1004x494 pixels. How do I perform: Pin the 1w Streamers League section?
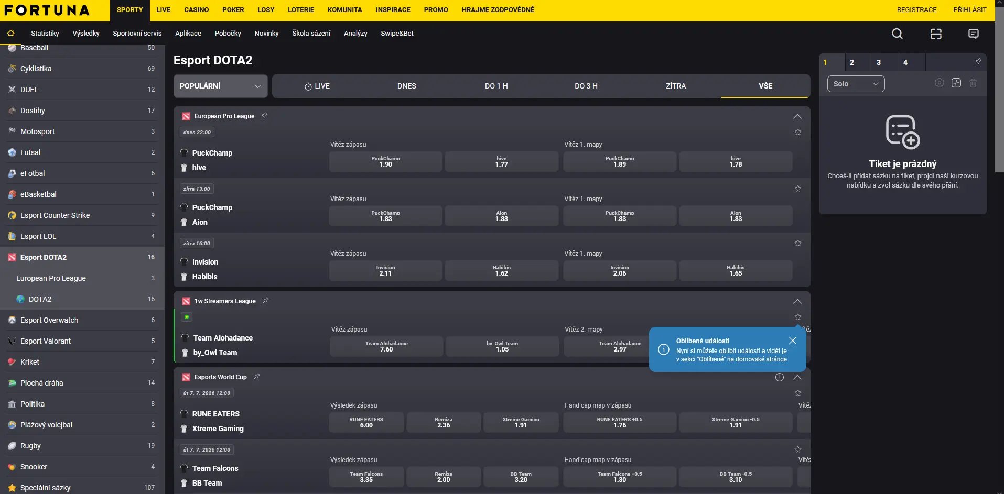(x=266, y=301)
